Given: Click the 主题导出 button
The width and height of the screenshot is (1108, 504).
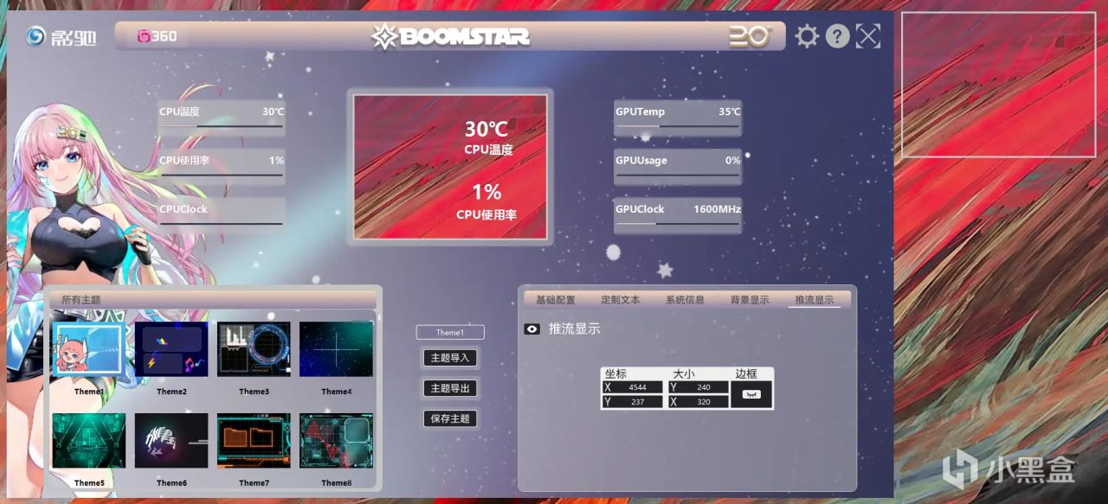Looking at the screenshot, I should click(450, 388).
